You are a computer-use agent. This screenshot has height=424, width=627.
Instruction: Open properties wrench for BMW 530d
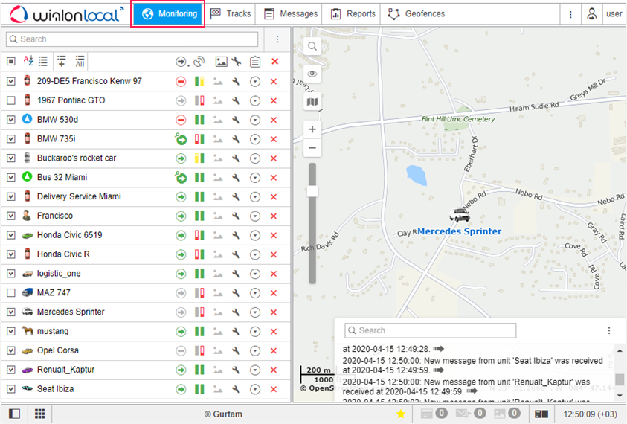coord(236,120)
